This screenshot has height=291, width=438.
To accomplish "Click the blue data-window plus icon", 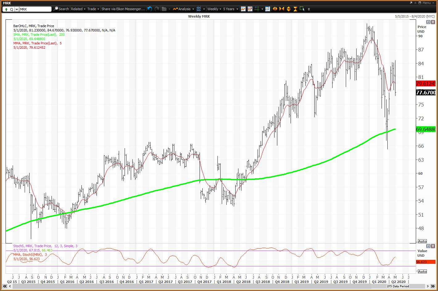I will point(267,9).
